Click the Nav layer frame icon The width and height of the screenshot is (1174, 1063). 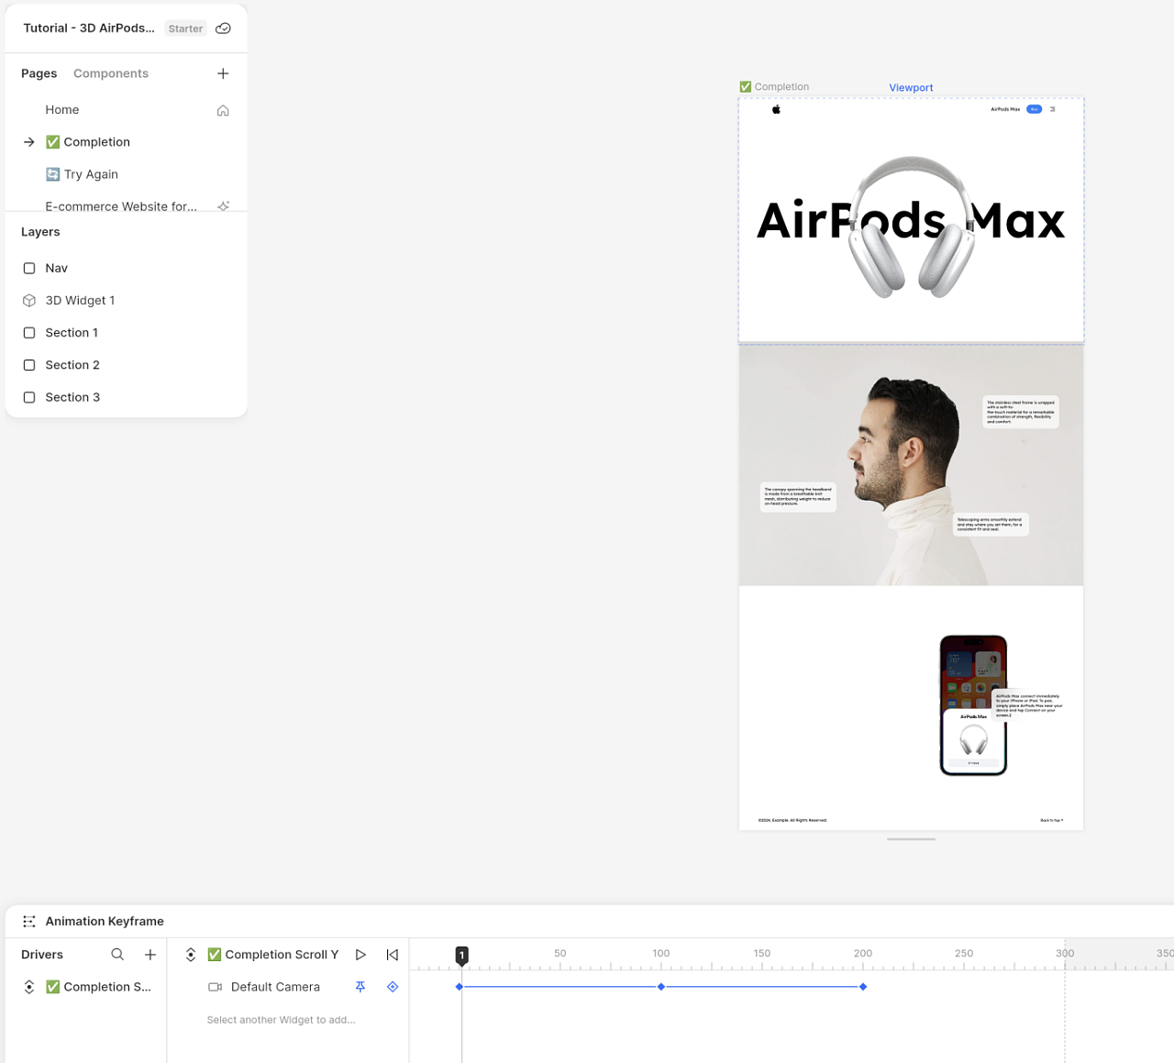29,268
